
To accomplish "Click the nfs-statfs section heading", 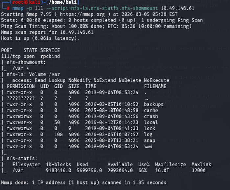I will tap(22, 158).
